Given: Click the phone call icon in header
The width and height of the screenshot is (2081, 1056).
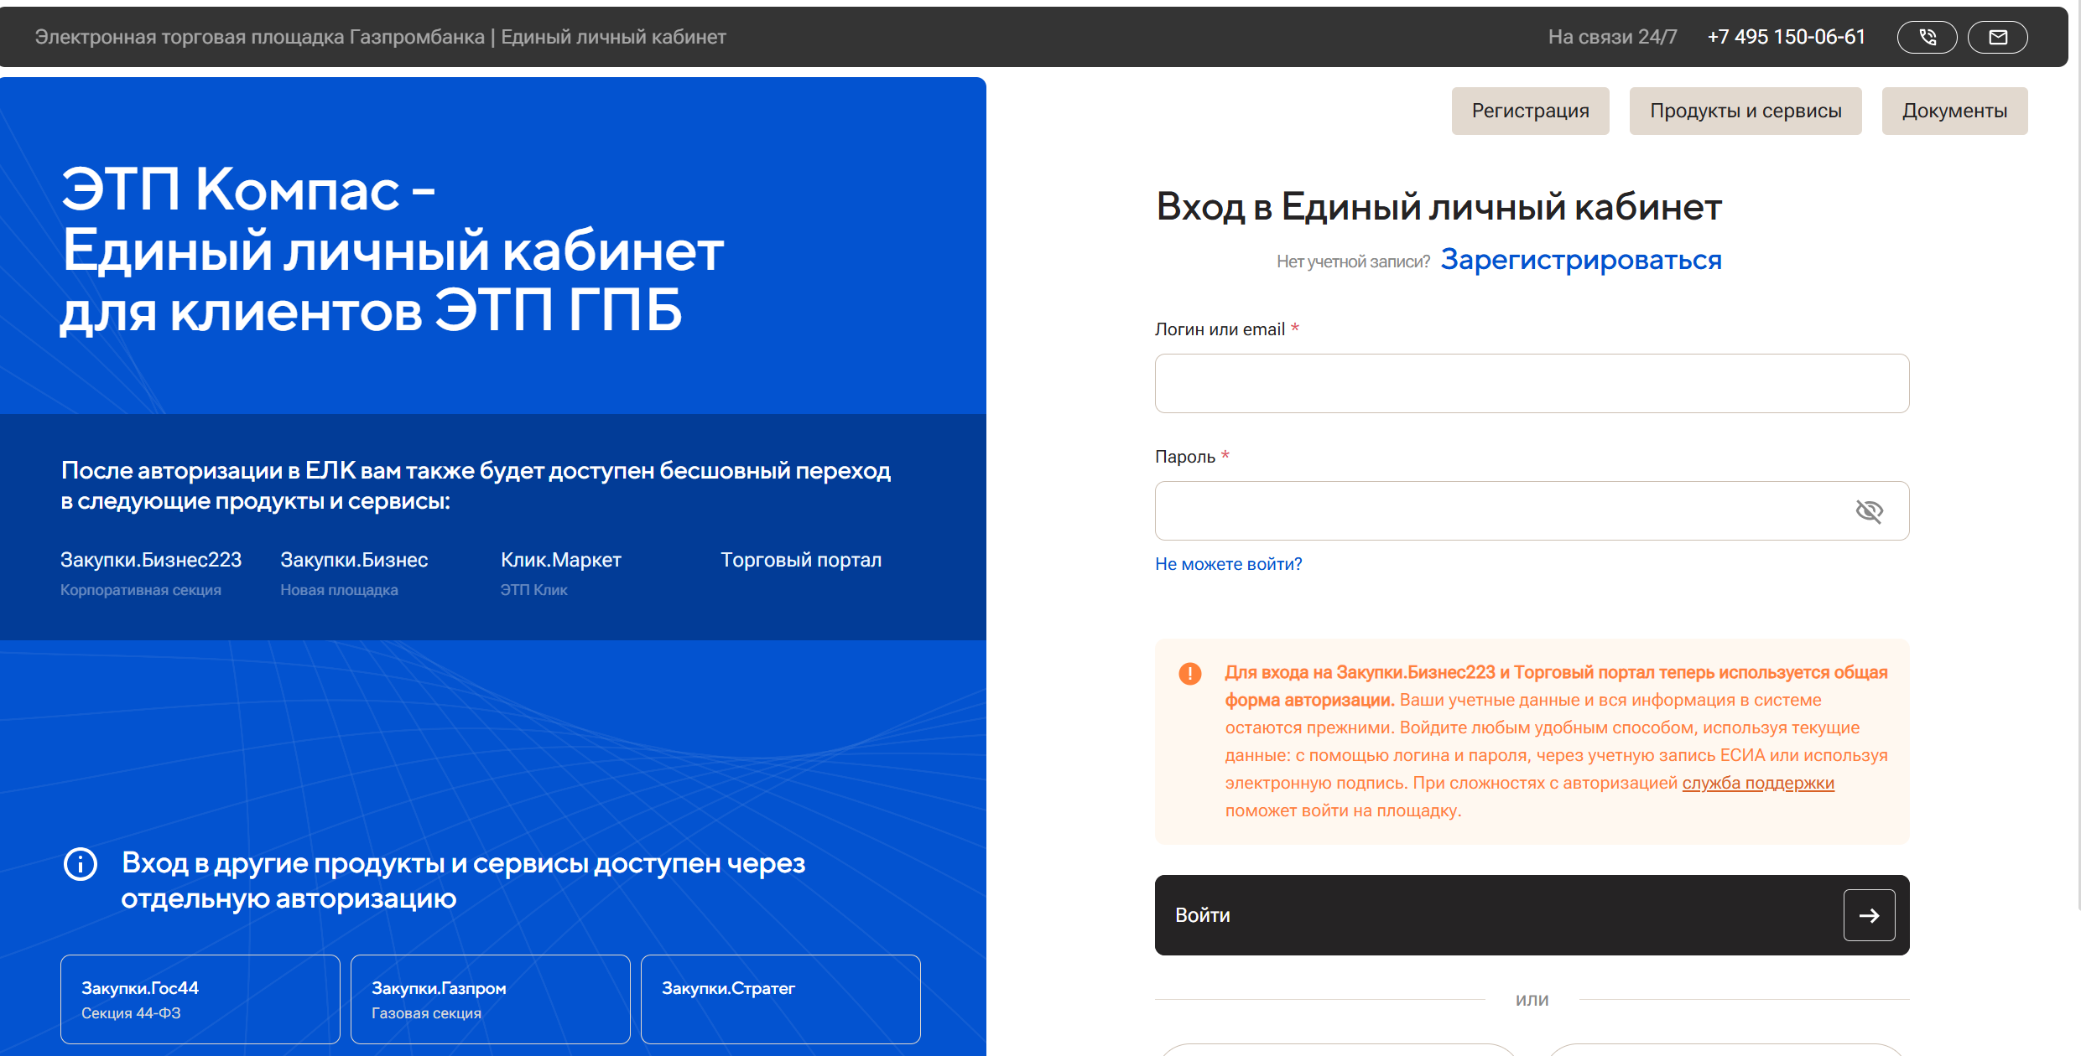Looking at the screenshot, I should click(x=1927, y=37).
